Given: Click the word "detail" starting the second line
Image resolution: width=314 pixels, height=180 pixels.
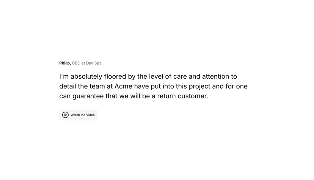Looking at the screenshot, I should (x=68, y=86).
